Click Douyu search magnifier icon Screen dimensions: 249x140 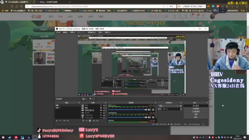point(167,16)
